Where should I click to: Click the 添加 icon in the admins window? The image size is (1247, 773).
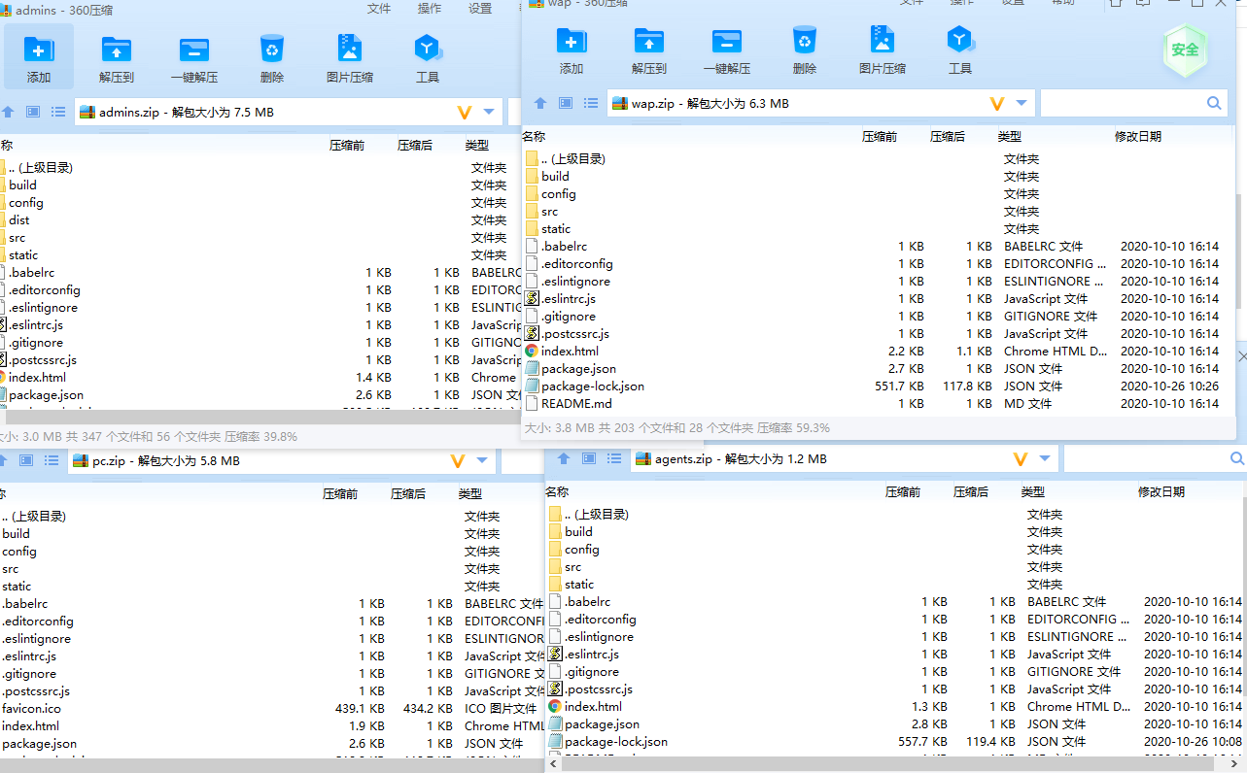coord(39,50)
